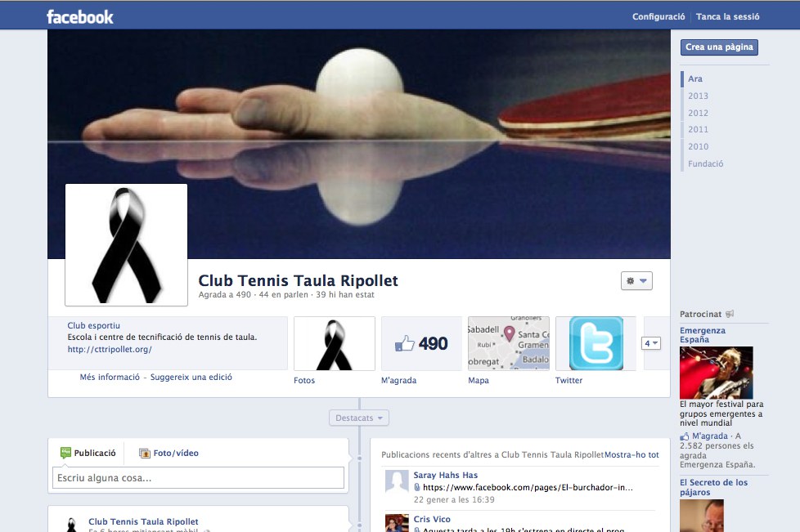Click Saray Hahs Has avatar icon
The width and height of the screenshot is (800, 532).
click(x=397, y=481)
